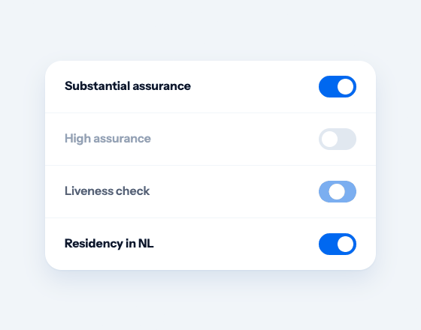Toggle the disabled High assurance switch

tap(338, 139)
